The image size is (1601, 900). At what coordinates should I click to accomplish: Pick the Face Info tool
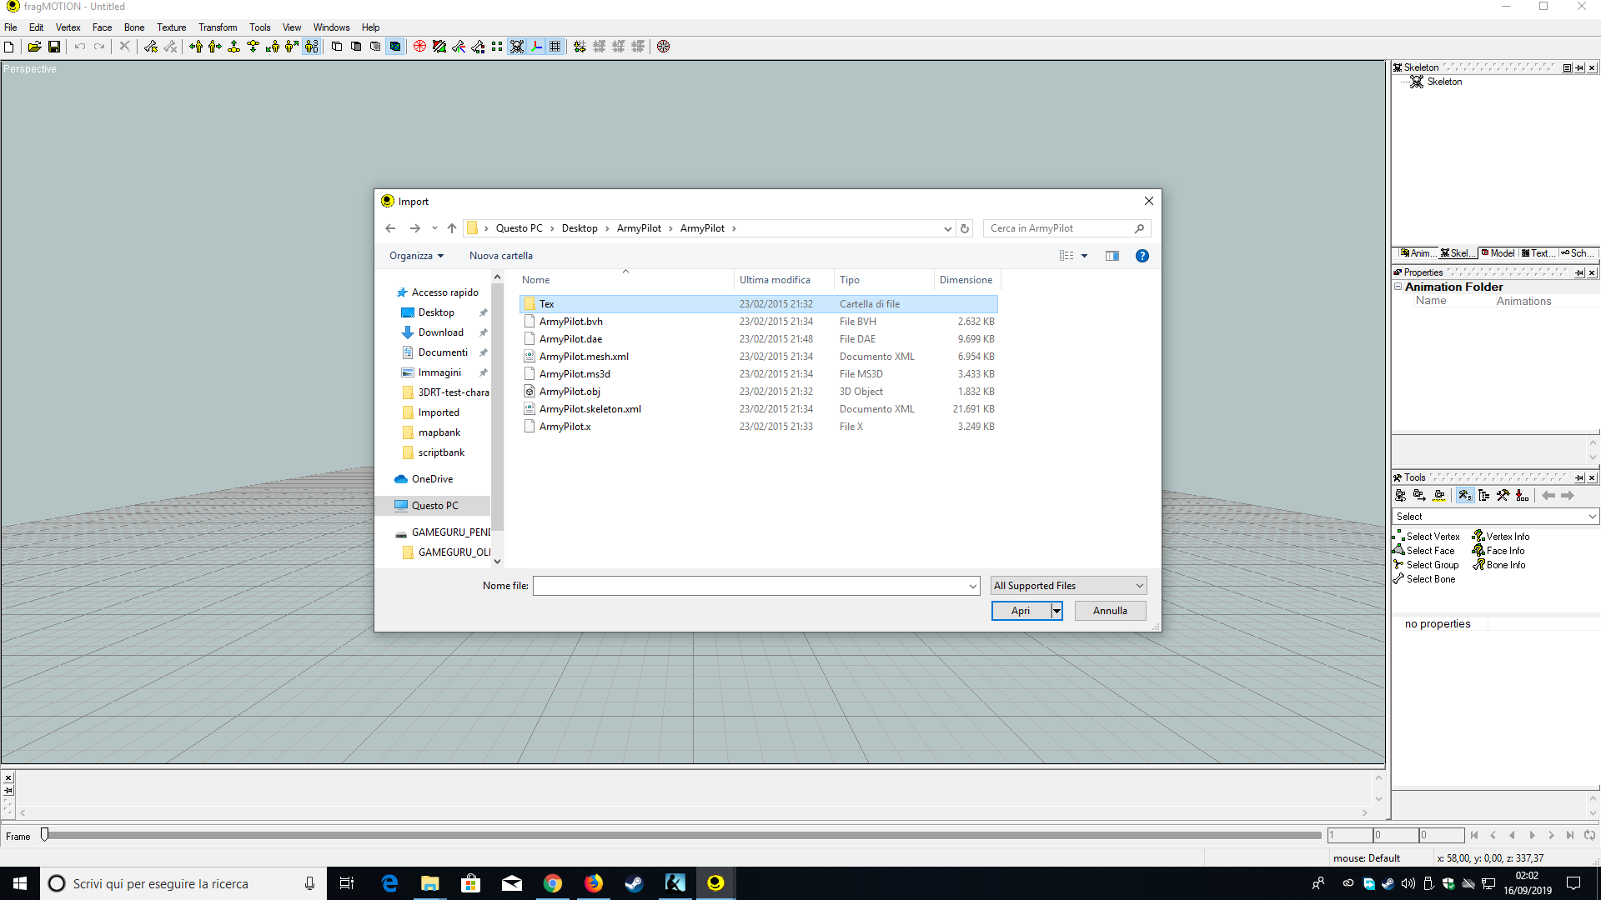pos(1504,551)
